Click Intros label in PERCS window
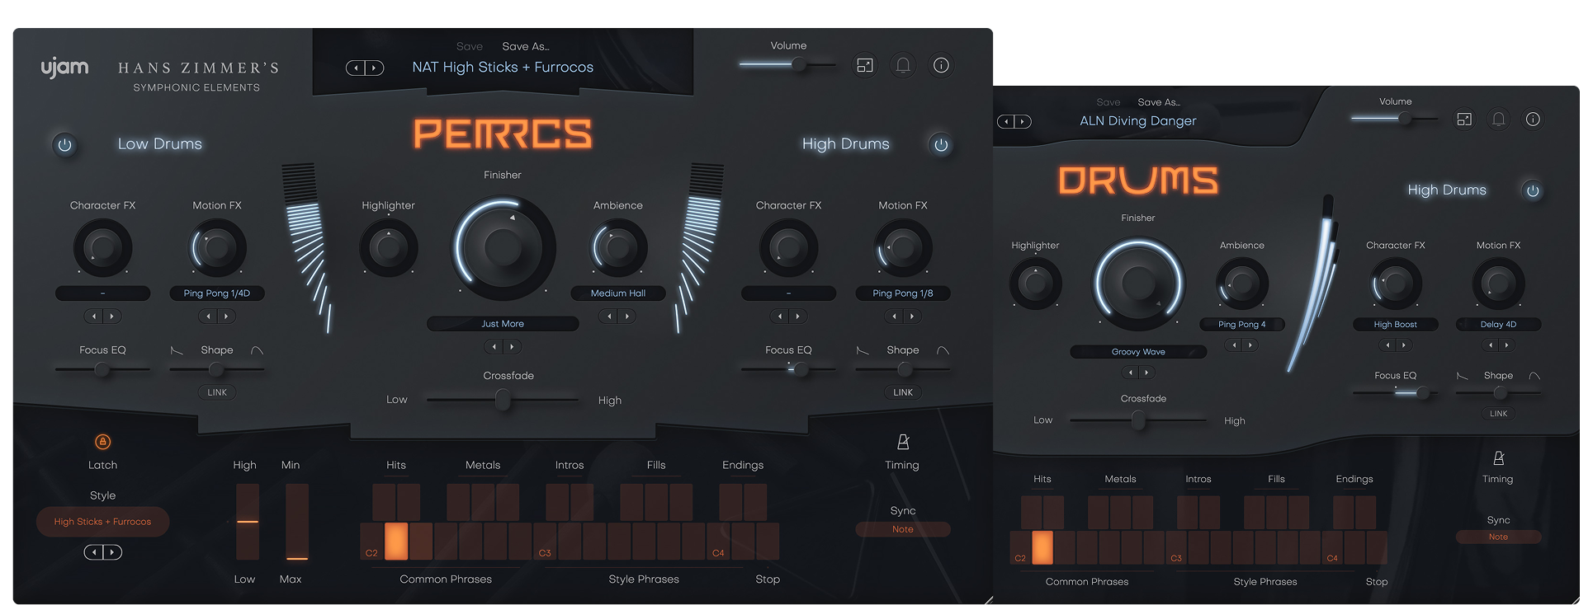This screenshot has width=1593, height=605. point(570,465)
